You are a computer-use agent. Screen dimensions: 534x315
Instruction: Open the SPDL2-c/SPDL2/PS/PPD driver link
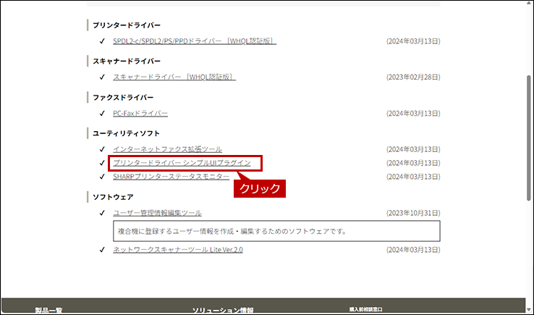(x=194, y=41)
